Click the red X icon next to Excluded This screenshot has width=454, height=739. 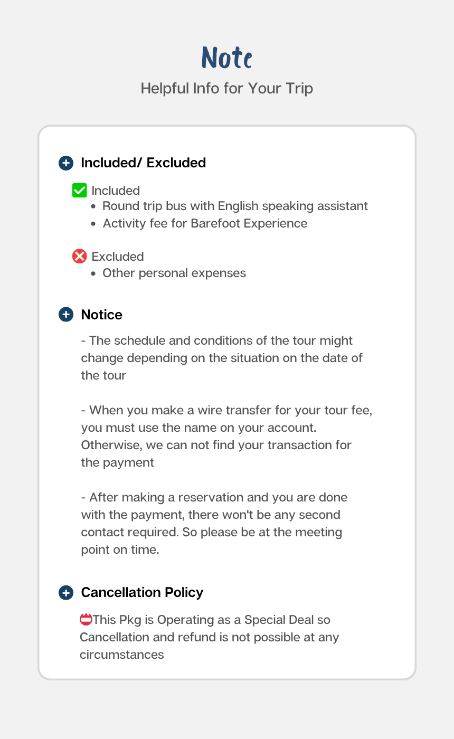pyautogui.click(x=79, y=257)
